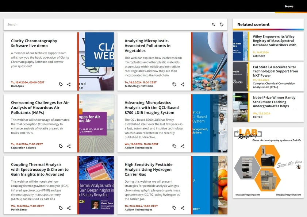This screenshot has width=307, height=217.
Task: Click tag icon on Advancing Microplastics card
Action: (x=174, y=146)
